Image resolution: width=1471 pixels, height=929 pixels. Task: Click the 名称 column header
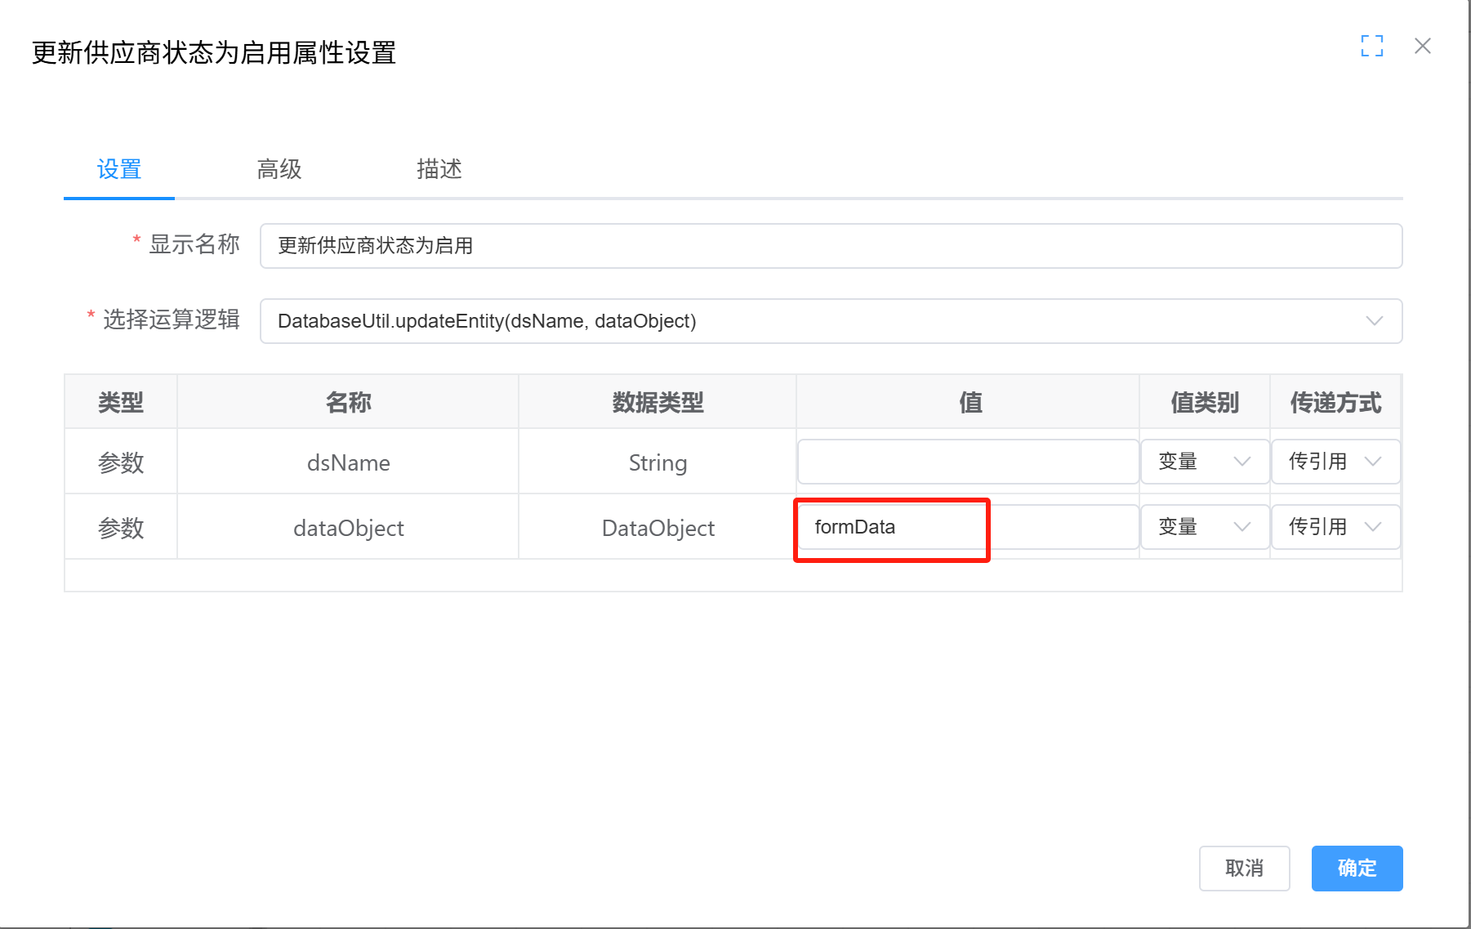click(348, 402)
